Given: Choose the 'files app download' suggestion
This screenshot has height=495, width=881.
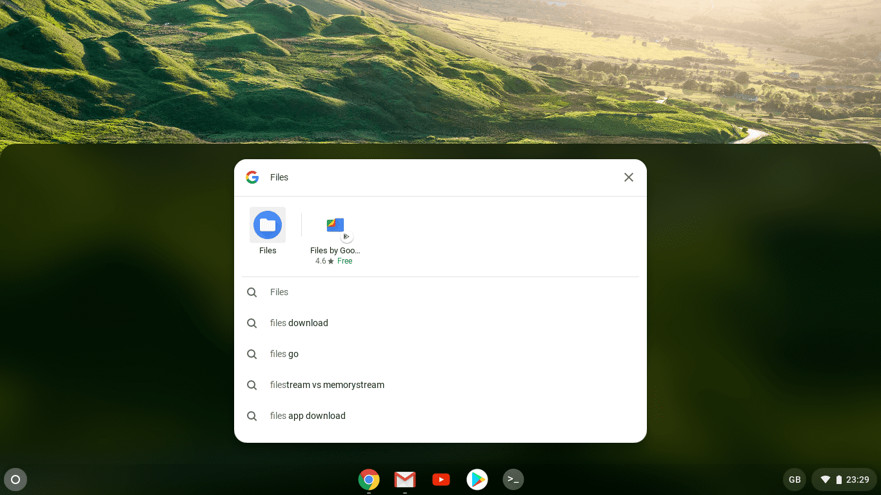Looking at the screenshot, I should point(308,416).
